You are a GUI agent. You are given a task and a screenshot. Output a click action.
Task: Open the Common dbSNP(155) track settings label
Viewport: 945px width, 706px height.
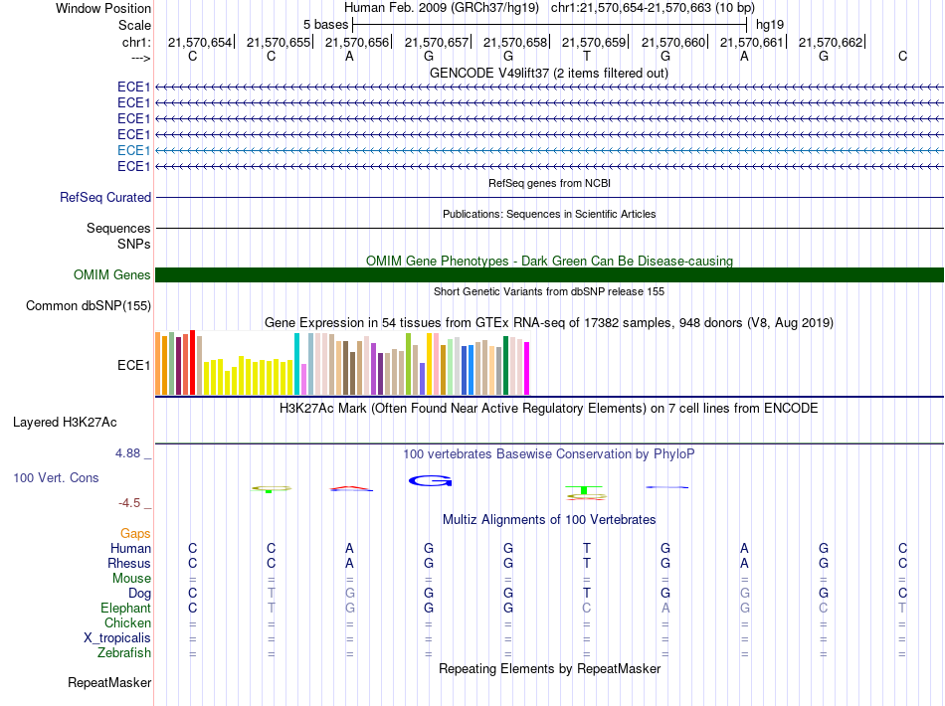coord(88,306)
